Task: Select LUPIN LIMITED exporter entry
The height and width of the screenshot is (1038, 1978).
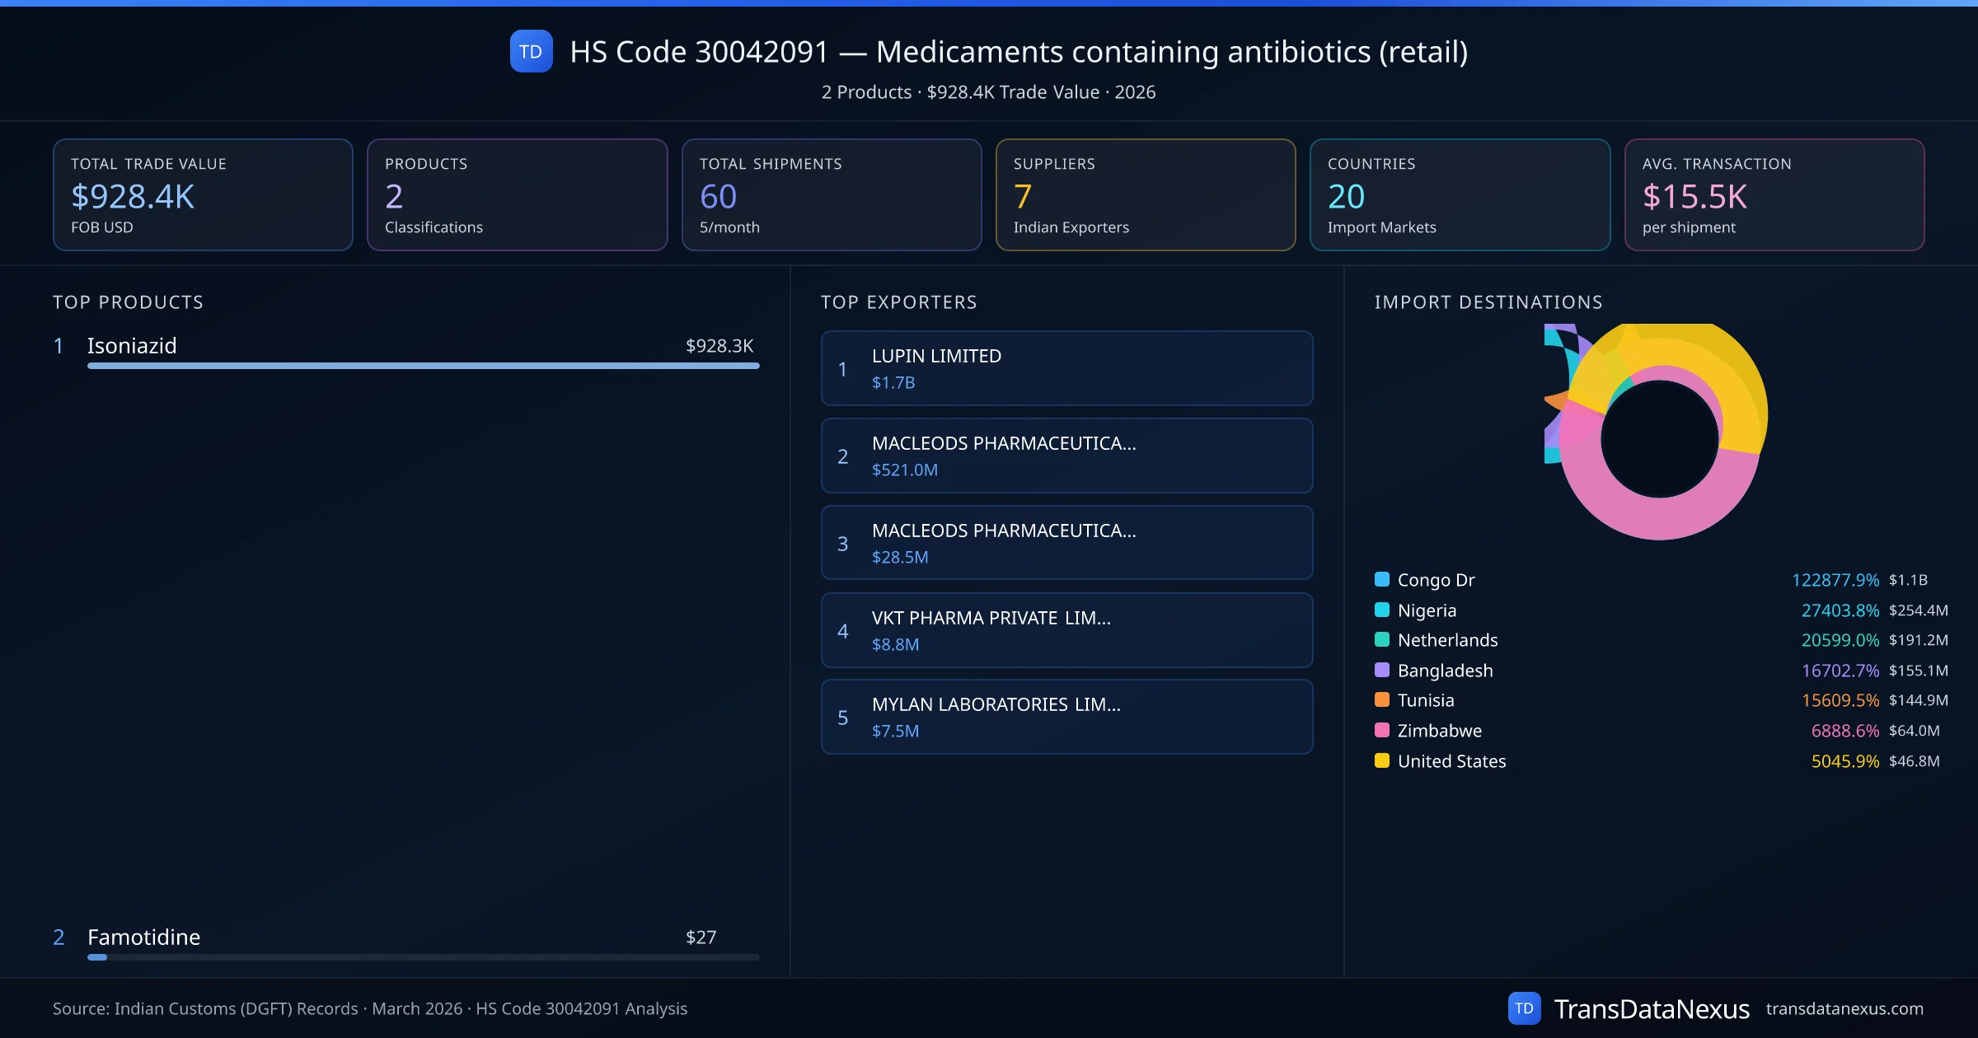Action: 1066,368
